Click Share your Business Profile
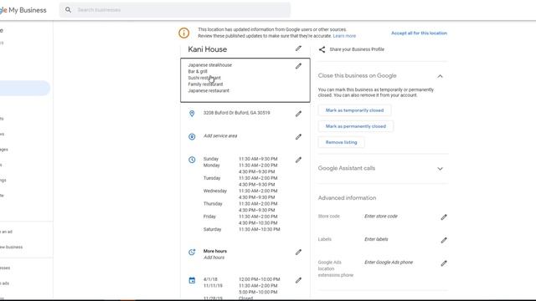This screenshot has width=536, height=301. coord(357,49)
